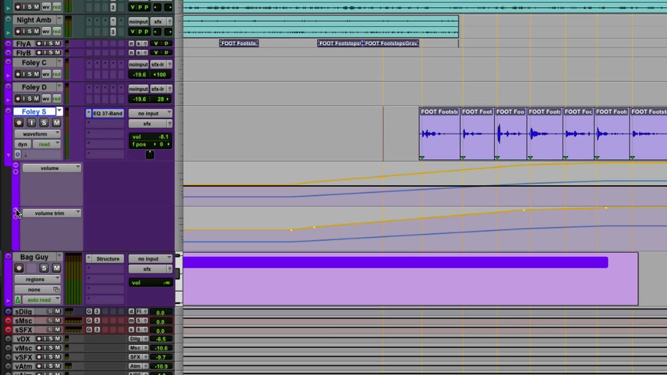Click Foley S sfx output button

147,123
